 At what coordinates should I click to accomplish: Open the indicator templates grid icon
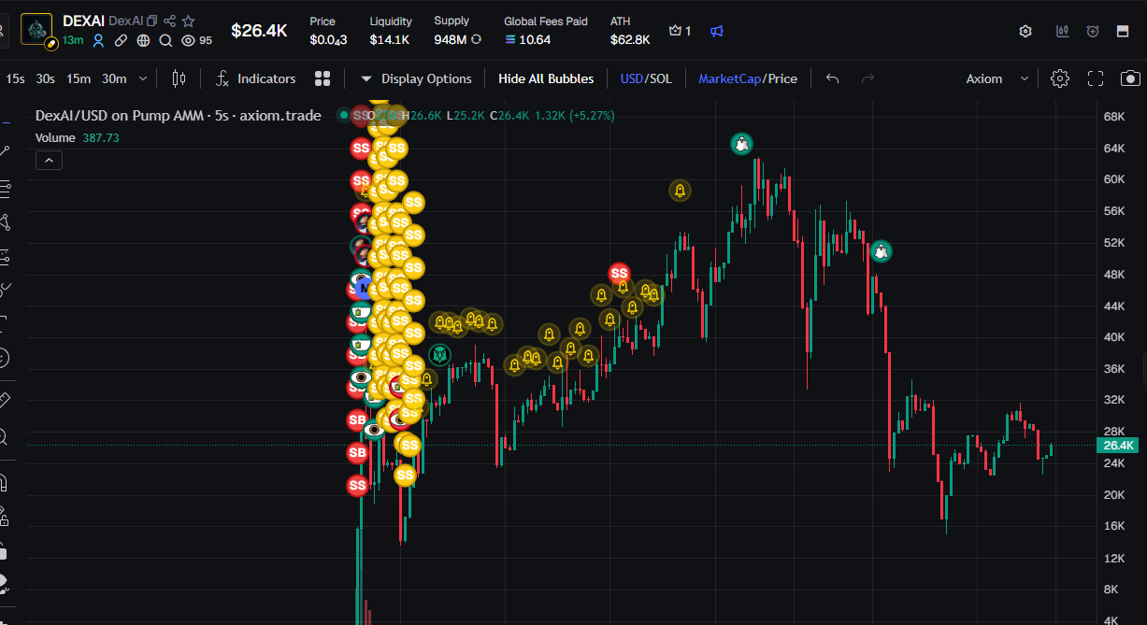(323, 78)
